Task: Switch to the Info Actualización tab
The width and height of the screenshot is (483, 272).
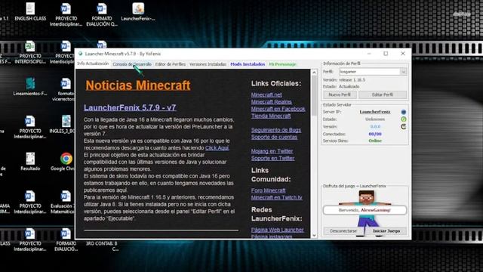Action: point(93,63)
